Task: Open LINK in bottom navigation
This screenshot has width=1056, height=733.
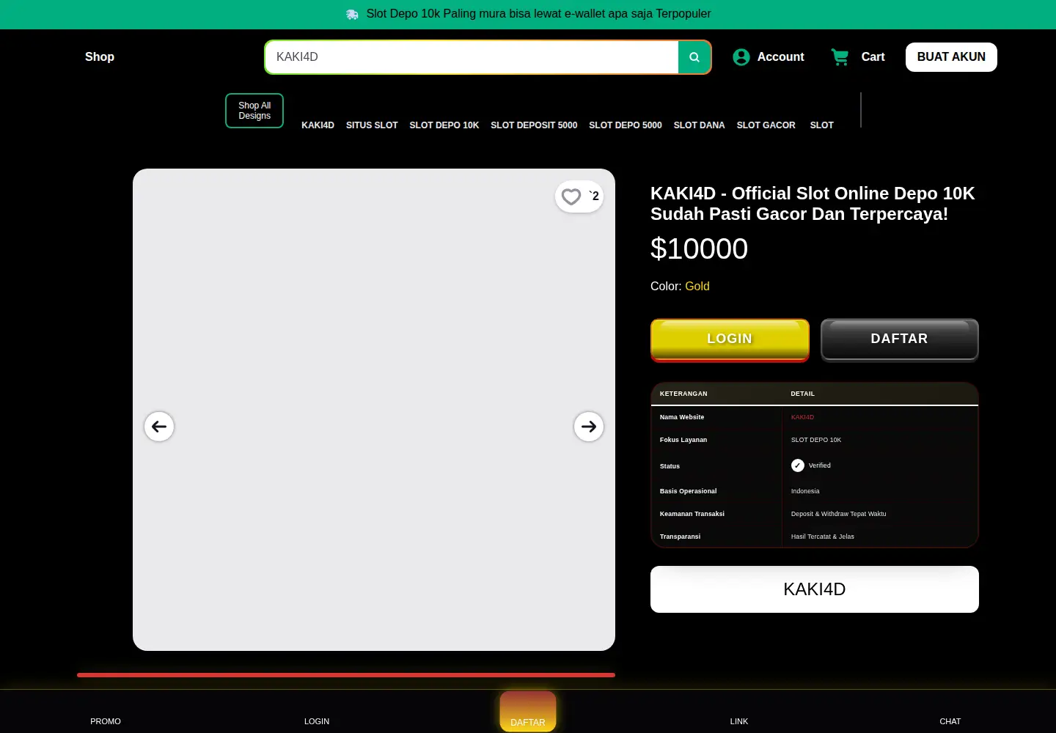Action: point(739,721)
